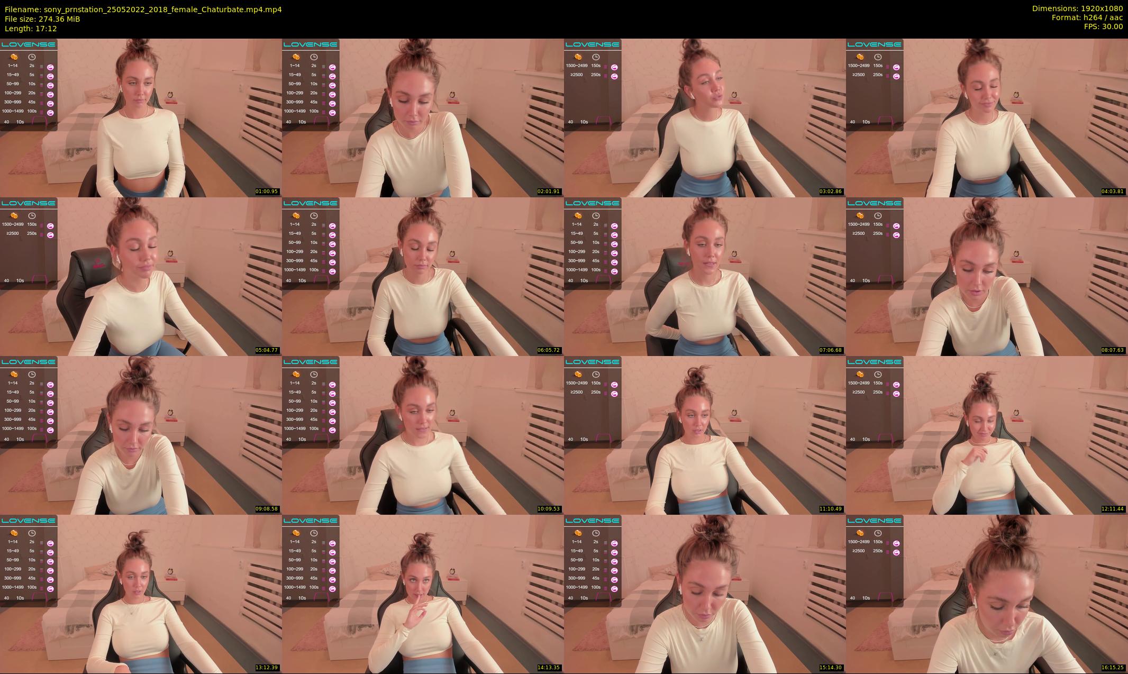Click the Length 17:12 text
Screen dimensions: 1128x674
31,29
